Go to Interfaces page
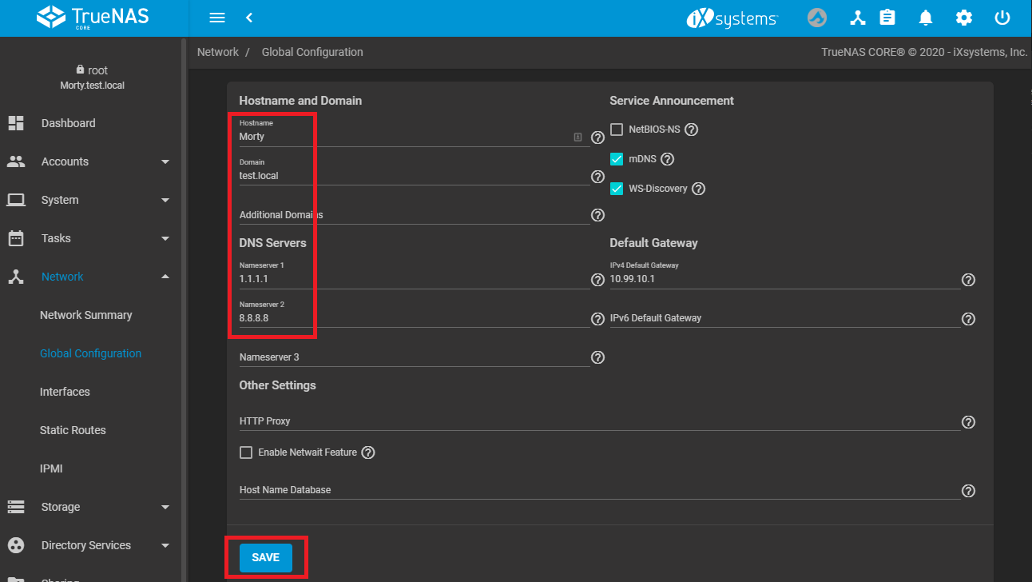This screenshot has height=582, width=1032. [x=65, y=392]
